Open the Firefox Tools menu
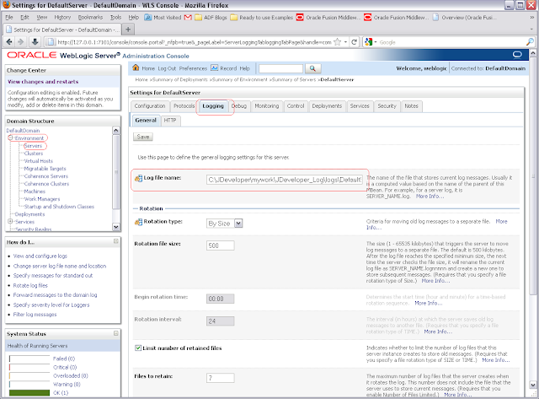539x399 pixels. pos(116,17)
